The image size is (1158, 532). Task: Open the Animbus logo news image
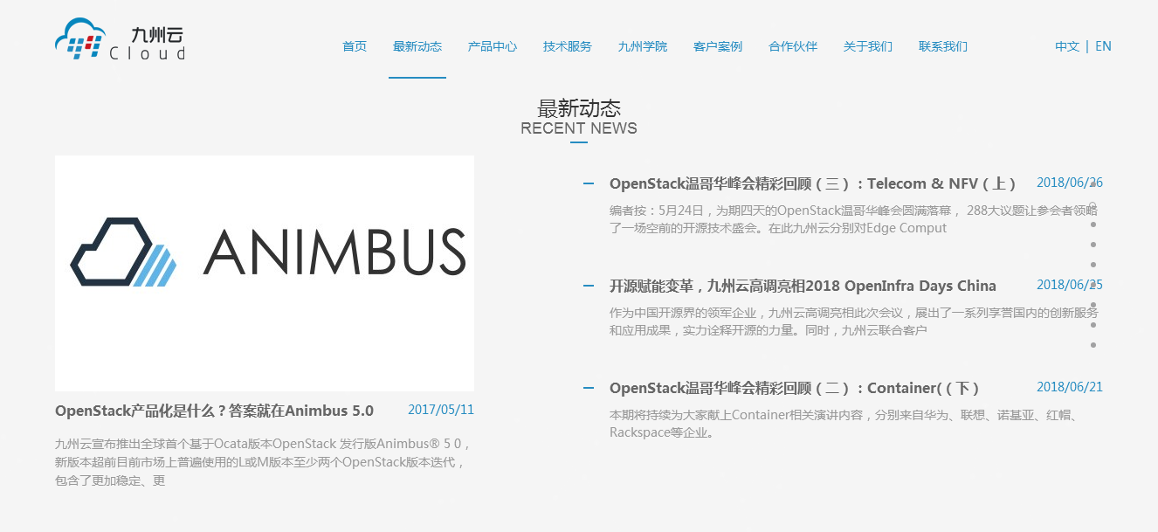[265, 273]
